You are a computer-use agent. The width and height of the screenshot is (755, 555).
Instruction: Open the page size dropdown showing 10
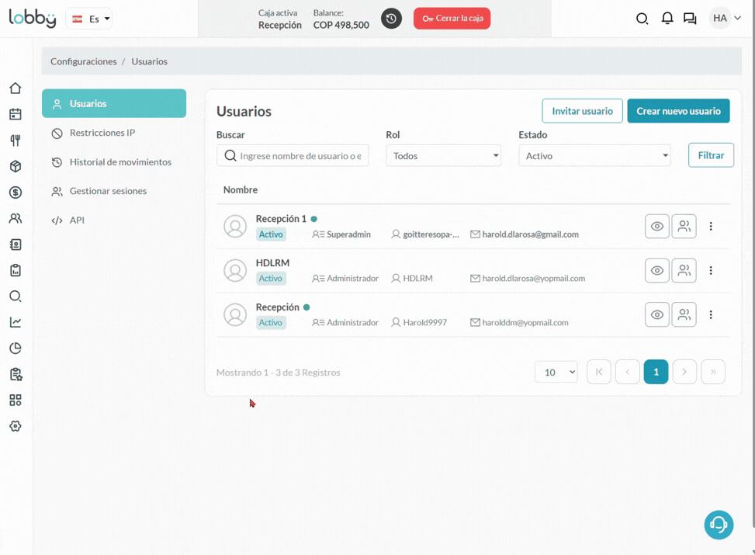coord(556,373)
